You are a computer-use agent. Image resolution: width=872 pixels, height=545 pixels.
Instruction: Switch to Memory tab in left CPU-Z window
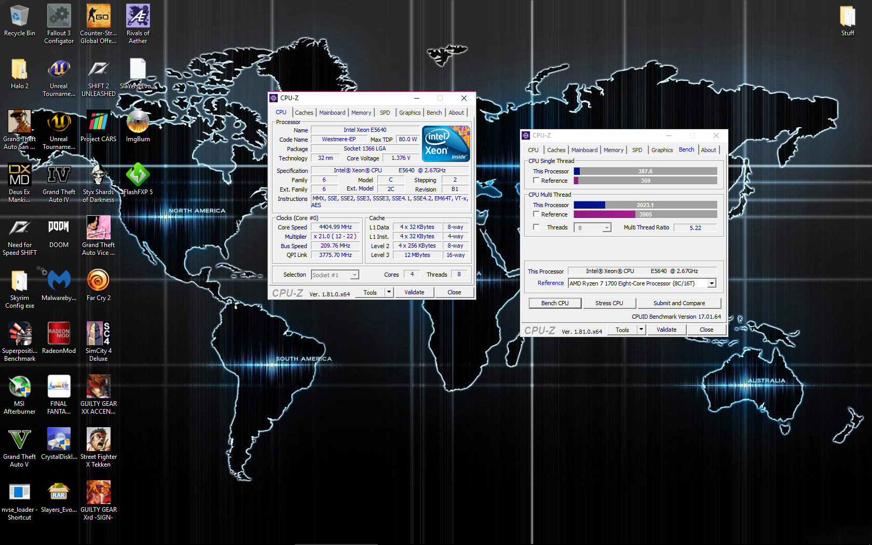click(361, 113)
